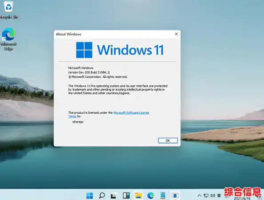264x200 pixels.
Task: Click the About Windows title text
Action: click(x=68, y=34)
